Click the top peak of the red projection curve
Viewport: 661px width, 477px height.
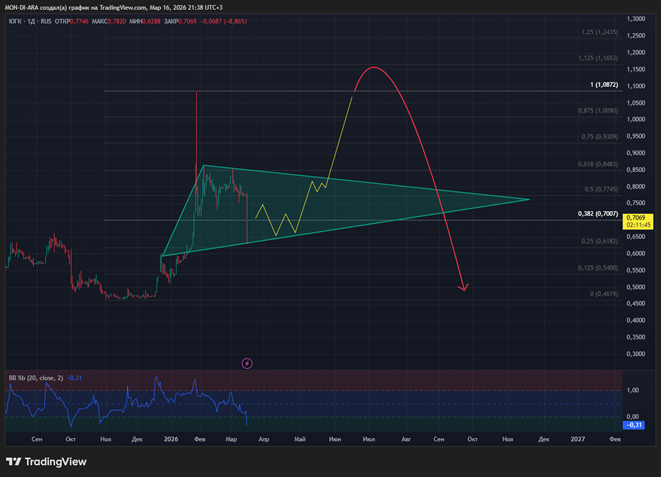[374, 67]
